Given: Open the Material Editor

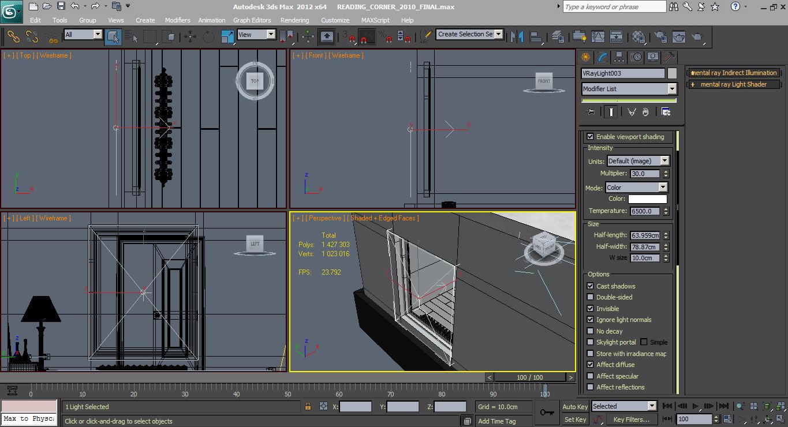Looking at the screenshot, I should point(638,37).
